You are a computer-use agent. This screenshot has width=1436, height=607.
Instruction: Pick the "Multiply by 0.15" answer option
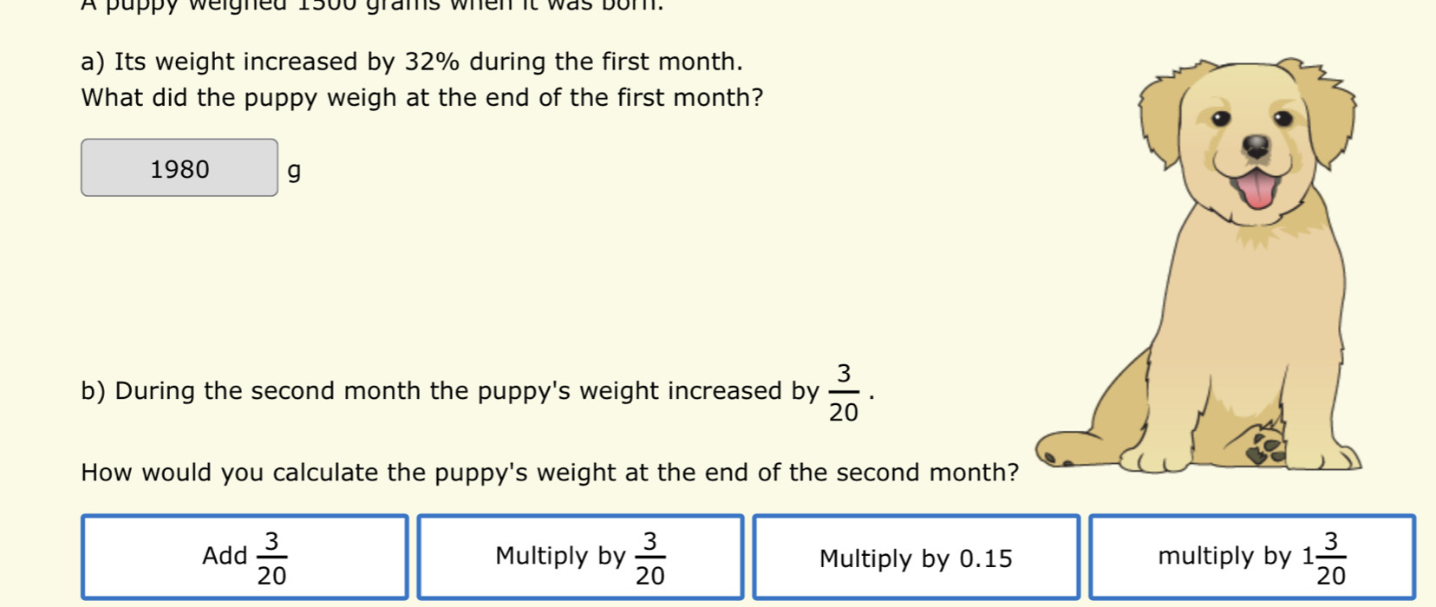(x=916, y=557)
